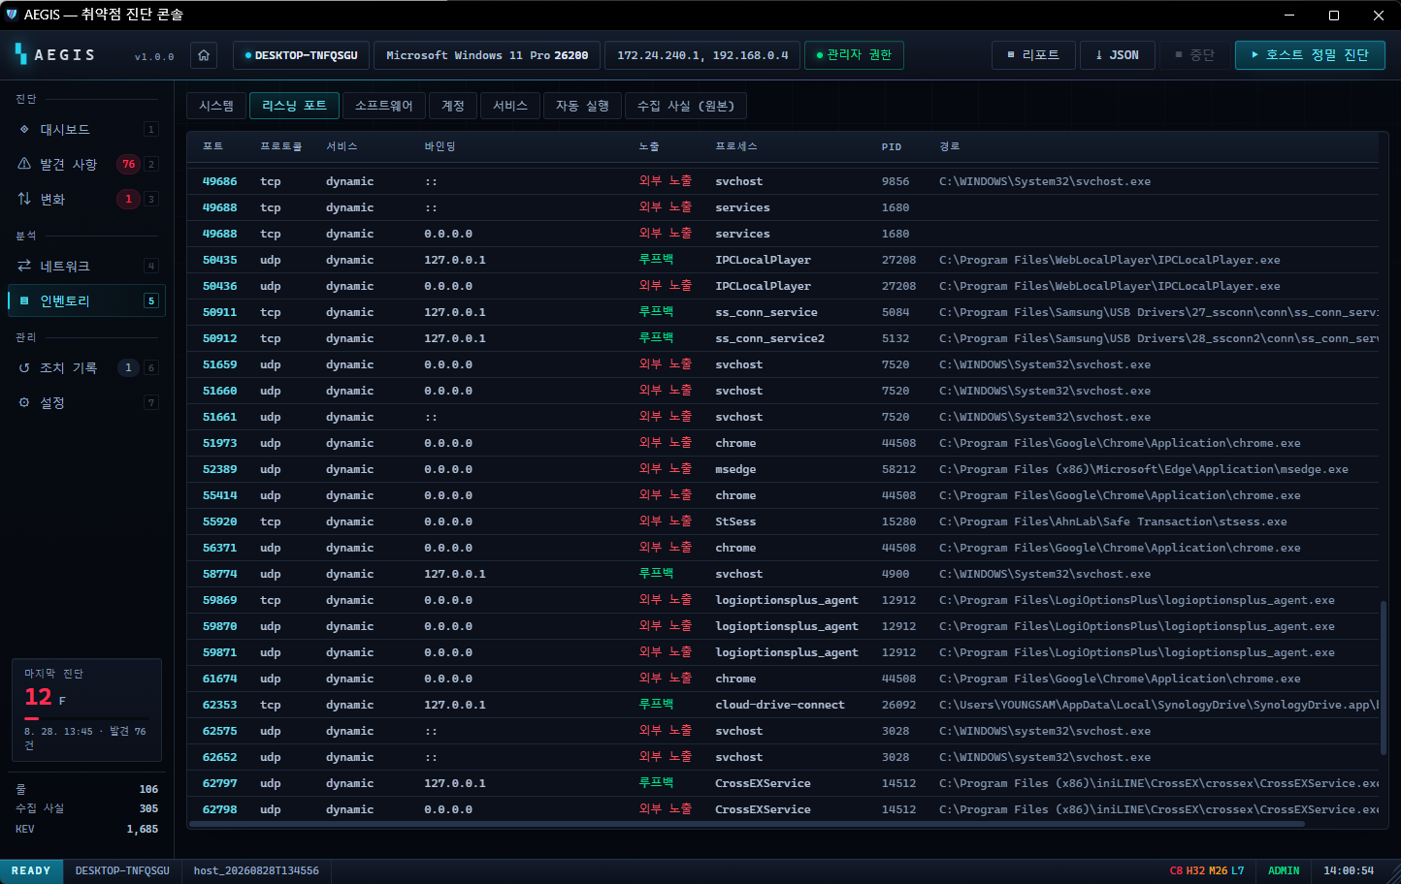Click ss_conn_service2 process name
This screenshot has width=1401, height=884.
(769, 338)
